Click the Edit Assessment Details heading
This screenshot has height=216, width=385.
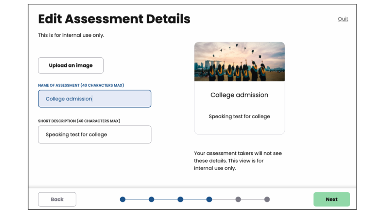click(114, 19)
